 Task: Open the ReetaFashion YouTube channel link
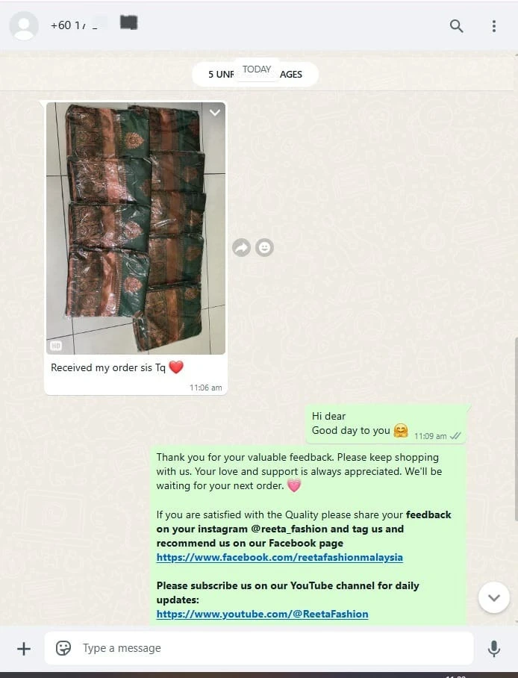(262, 614)
